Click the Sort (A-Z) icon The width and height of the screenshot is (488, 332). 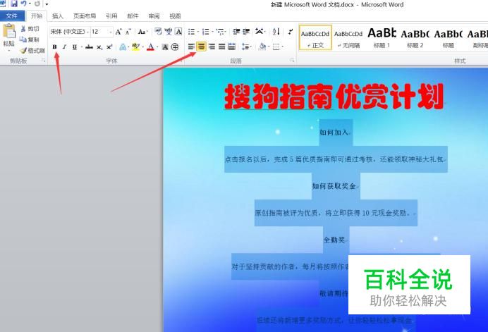(x=276, y=32)
